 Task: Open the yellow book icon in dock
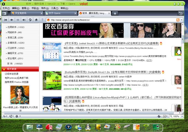(x=98, y=127)
